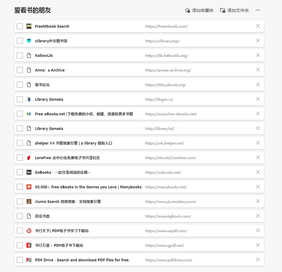Image resolution: width=282 pixels, height=272 pixels.
Task: Select the library.lol Library Genesis checkbox
Action: pyautogui.click(x=20, y=128)
